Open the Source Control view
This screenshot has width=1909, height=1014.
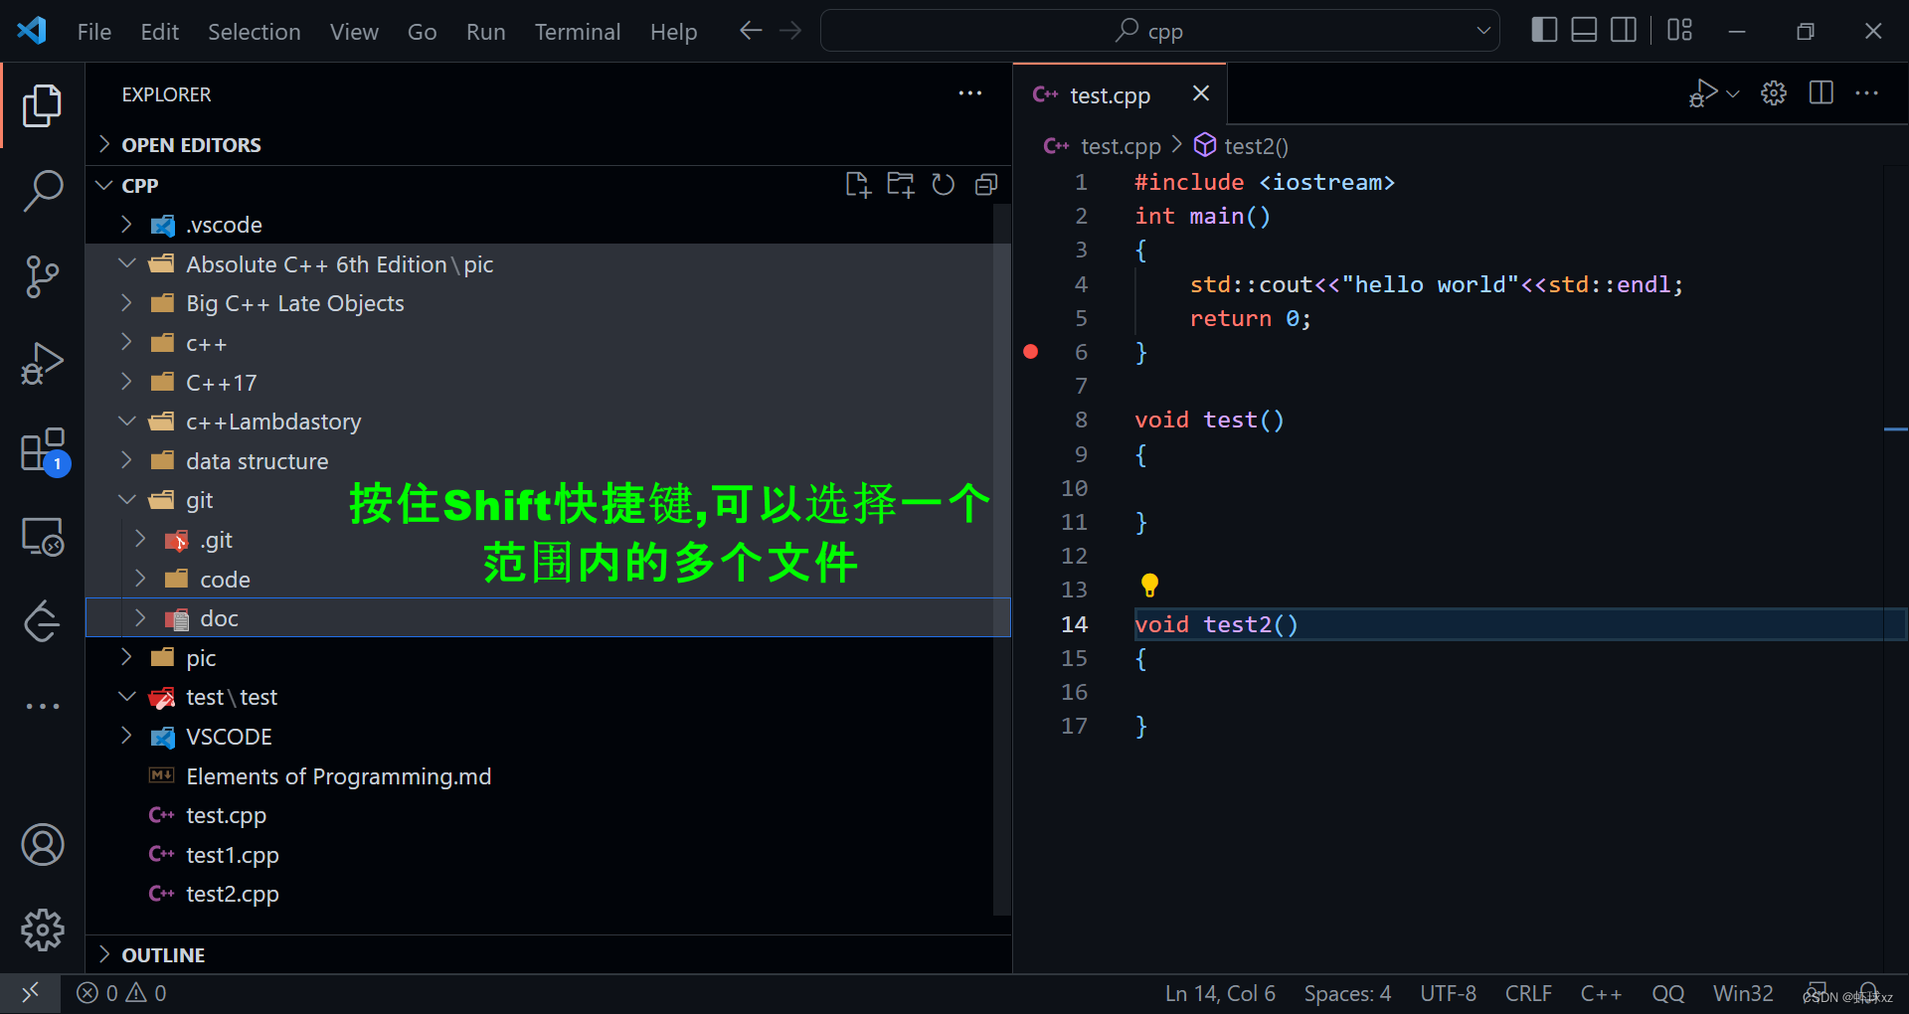click(x=42, y=276)
